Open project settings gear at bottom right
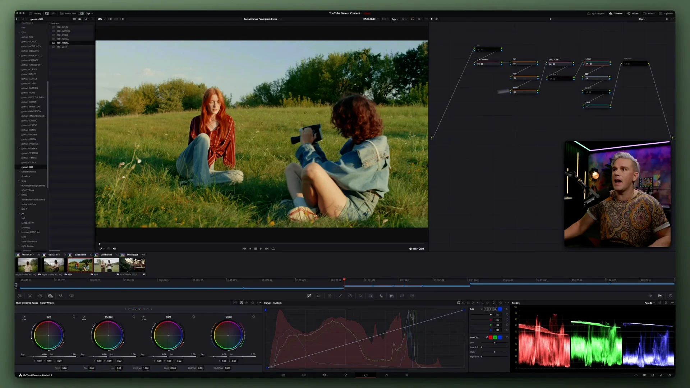The height and width of the screenshot is (388, 690). pos(670,375)
